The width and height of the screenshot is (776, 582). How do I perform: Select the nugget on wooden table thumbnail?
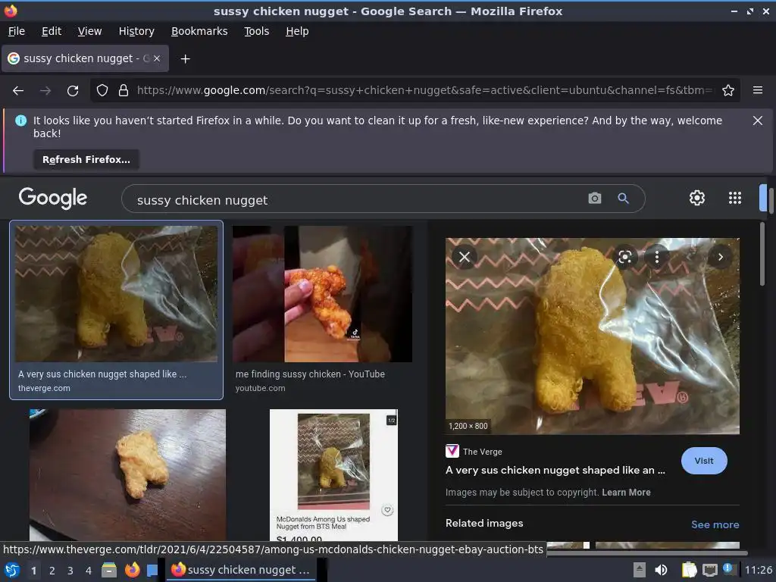click(127, 474)
